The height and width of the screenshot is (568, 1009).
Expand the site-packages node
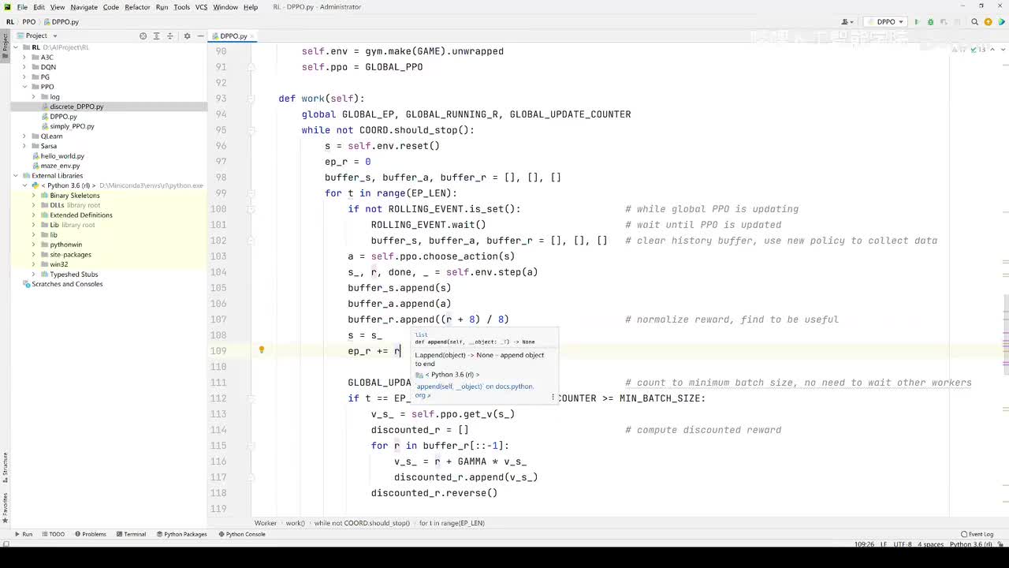click(34, 254)
